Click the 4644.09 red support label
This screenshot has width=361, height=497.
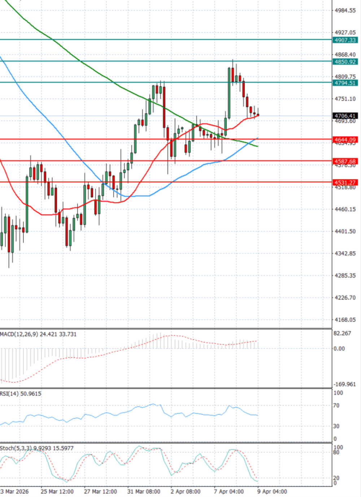(345, 140)
